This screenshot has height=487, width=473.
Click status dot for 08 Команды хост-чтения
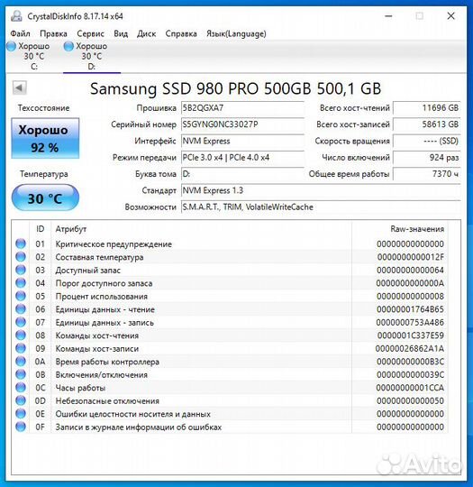[x=21, y=335]
